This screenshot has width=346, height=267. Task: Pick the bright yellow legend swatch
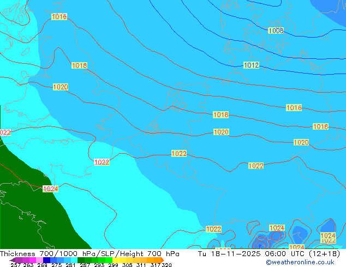click(x=116, y=260)
